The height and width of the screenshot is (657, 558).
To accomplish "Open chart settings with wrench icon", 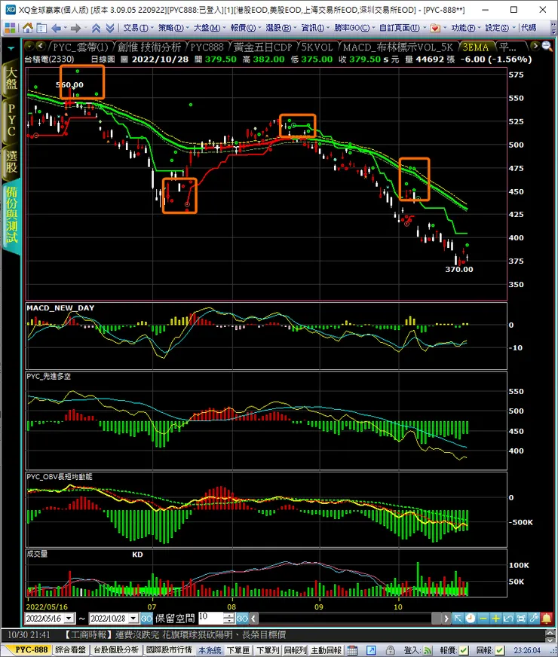I will [x=534, y=618].
